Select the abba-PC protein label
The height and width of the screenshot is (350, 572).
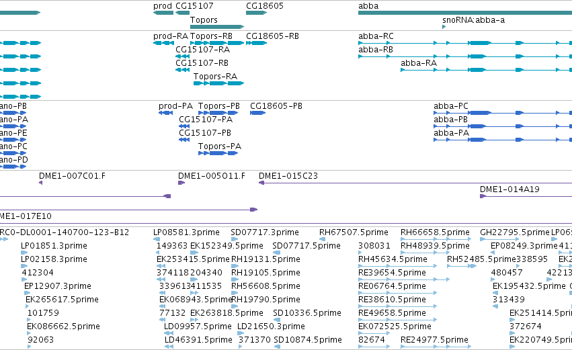(x=451, y=106)
